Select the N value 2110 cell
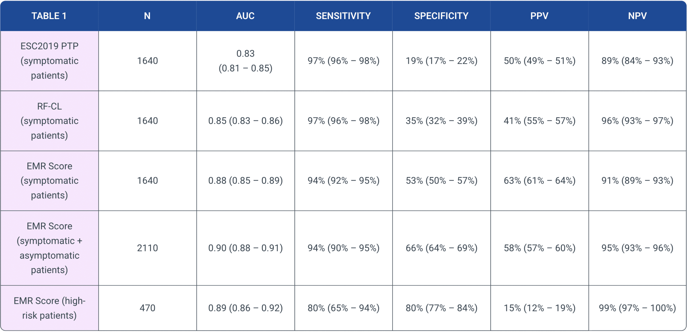Screen dimensions: 687x332 (147, 248)
